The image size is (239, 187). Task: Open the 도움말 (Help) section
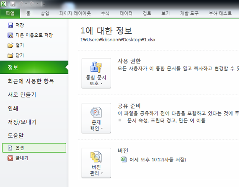tap(16, 136)
